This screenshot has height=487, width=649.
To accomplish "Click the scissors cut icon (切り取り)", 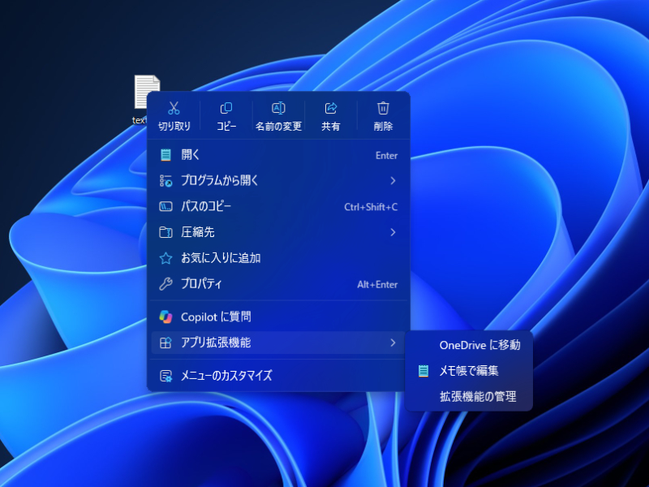I will click(174, 108).
